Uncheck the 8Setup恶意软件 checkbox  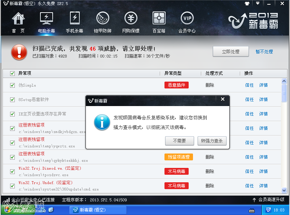pyautogui.click(x=12, y=100)
